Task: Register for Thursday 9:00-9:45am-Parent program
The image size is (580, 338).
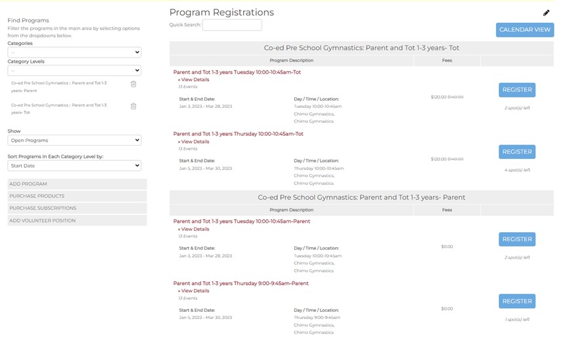Action: click(x=516, y=301)
